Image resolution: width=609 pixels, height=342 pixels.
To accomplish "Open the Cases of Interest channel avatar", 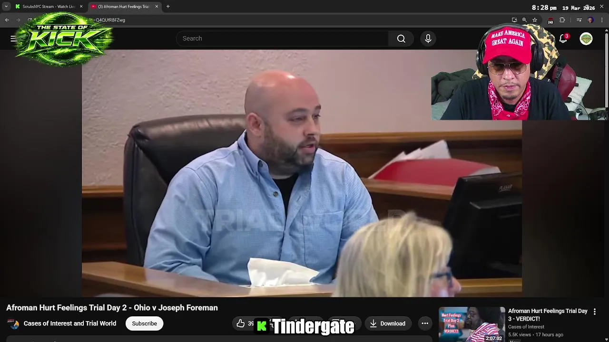I will [13, 324].
